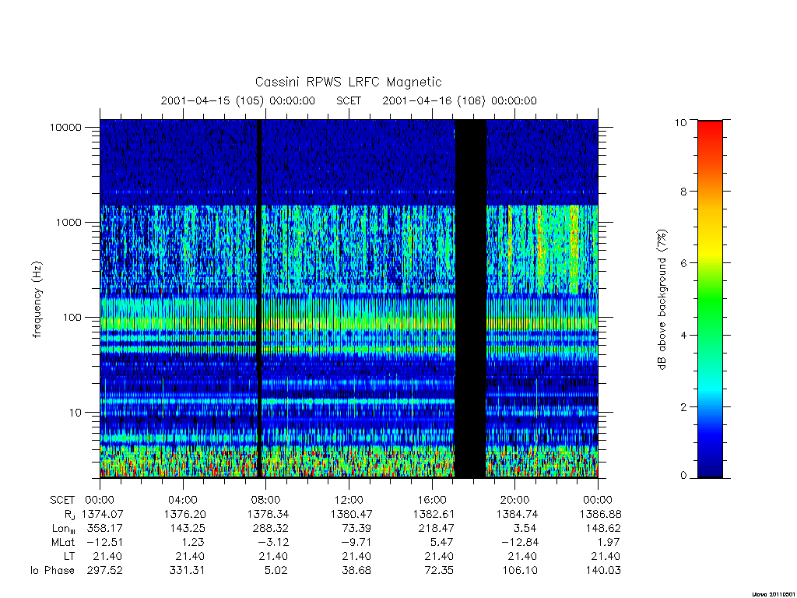Image resolution: width=797 pixels, height=598 pixels.
Task: Click the 10 Hz tick label
Action: click(x=75, y=413)
